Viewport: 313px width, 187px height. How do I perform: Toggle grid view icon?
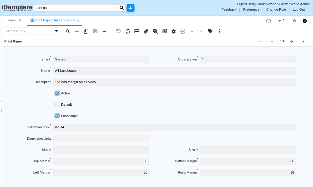(137, 31)
